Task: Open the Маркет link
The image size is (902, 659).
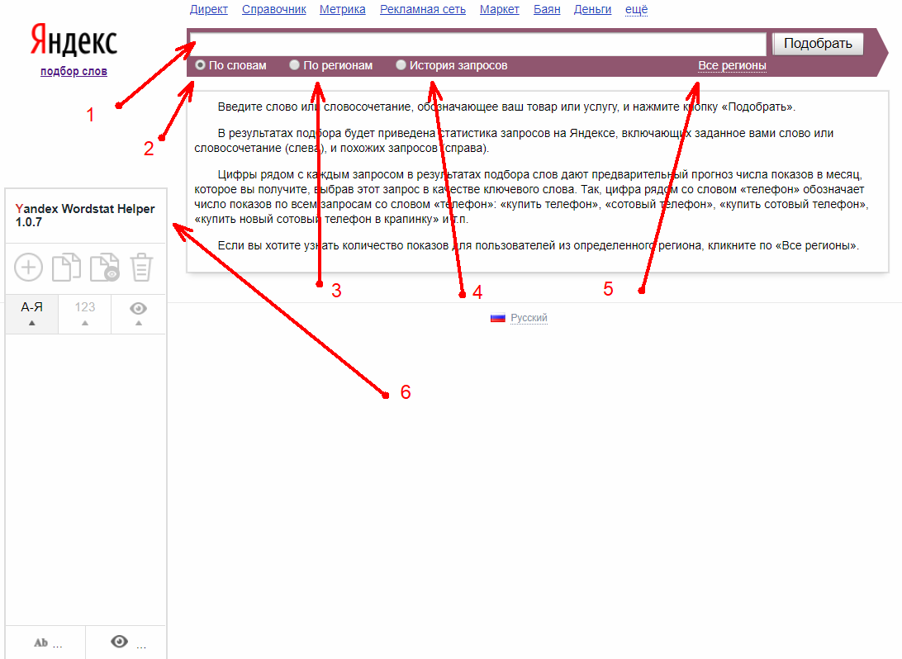Action: coord(499,9)
